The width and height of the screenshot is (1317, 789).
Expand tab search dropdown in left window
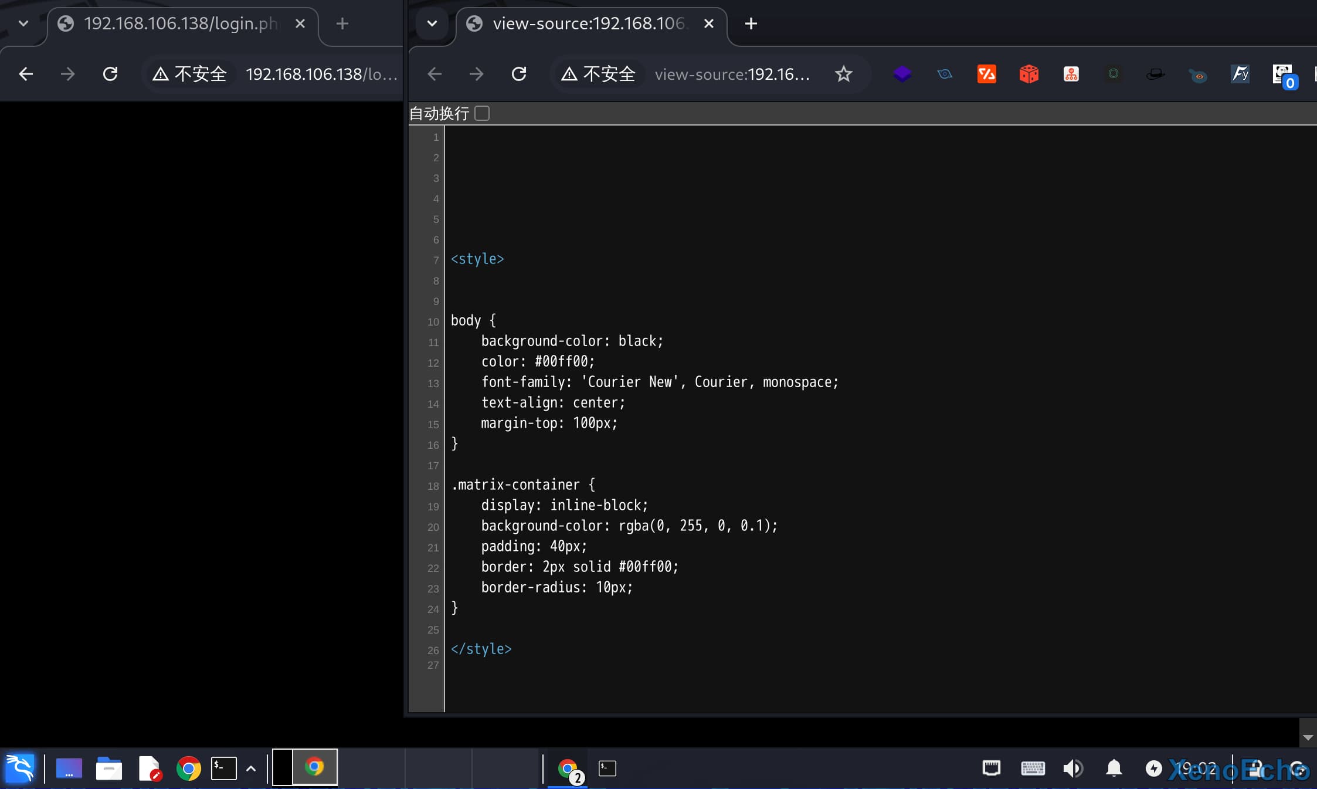pos(23,23)
